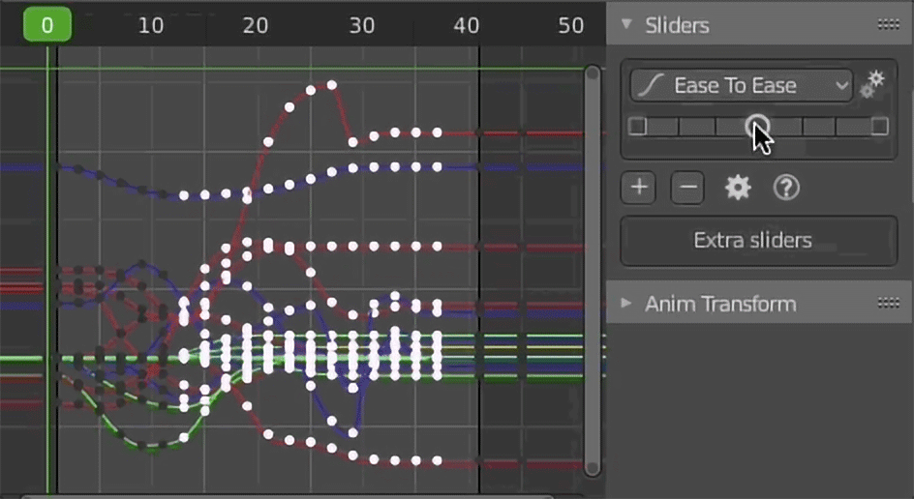Click left square end of slider
914x499 pixels.
[x=637, y=127]
